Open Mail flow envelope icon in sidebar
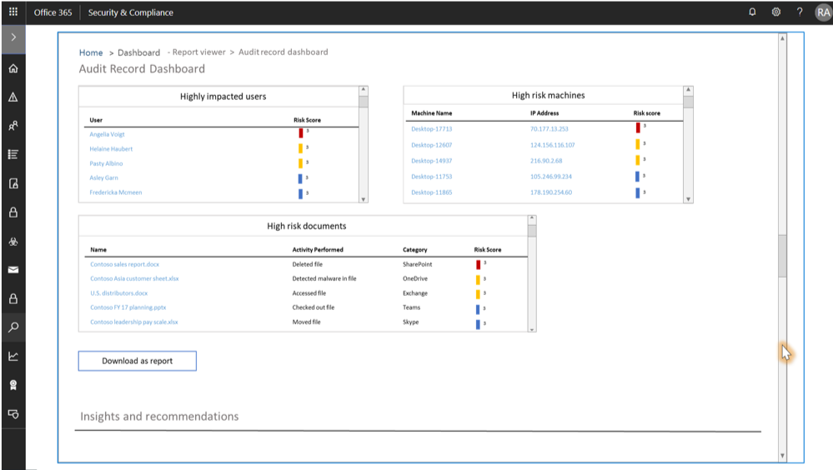Screen dimensions: 833x470 click(x=13, y=270)
